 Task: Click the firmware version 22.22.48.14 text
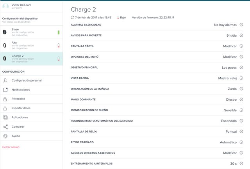153,18
